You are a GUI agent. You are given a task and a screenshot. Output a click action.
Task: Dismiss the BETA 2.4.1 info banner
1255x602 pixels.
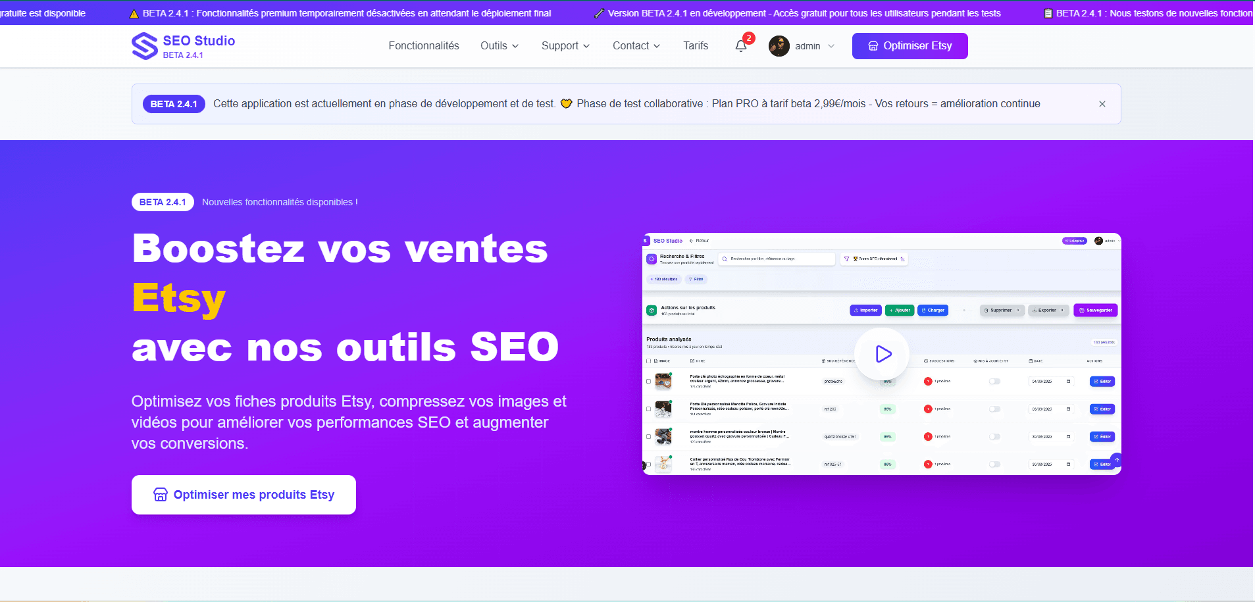click(1102, 103)
